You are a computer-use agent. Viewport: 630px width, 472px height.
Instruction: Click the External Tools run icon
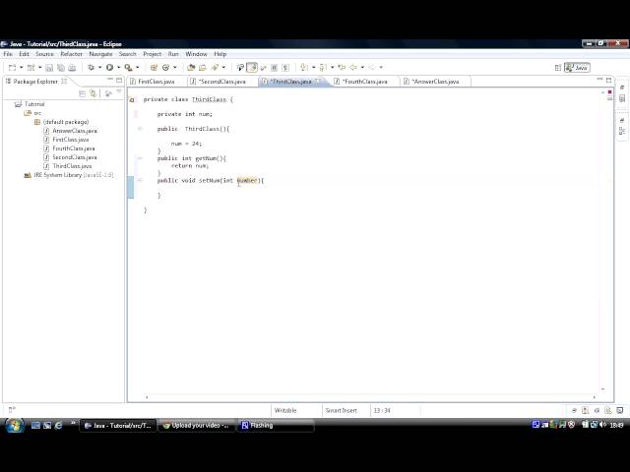click(128, 68)
